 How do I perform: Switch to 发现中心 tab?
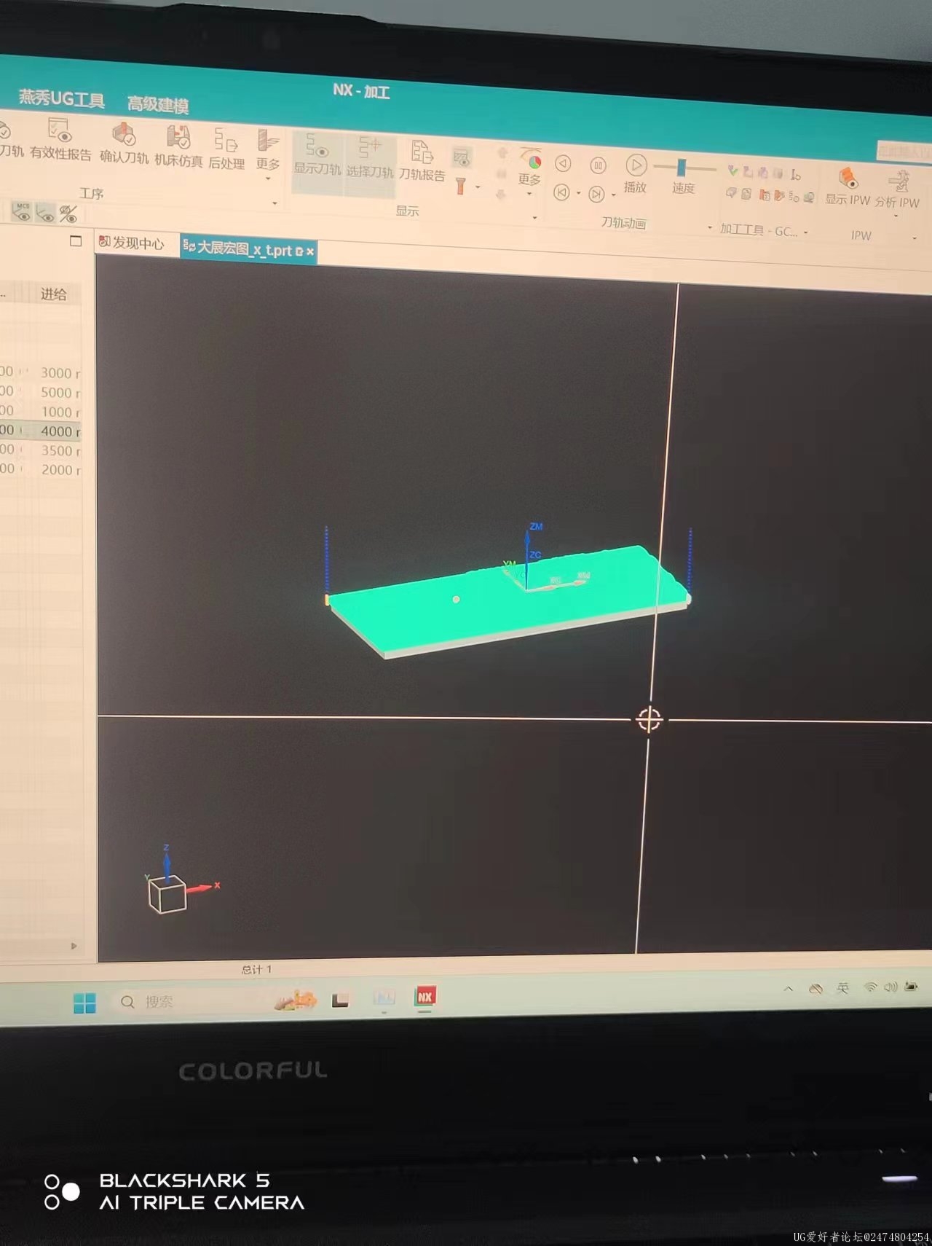pyautogui.click(x=132, y=243)
